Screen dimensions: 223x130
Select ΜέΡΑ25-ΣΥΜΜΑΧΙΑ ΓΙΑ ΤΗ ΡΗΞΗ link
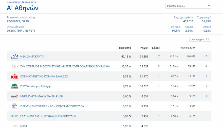[x=42, y=96]
